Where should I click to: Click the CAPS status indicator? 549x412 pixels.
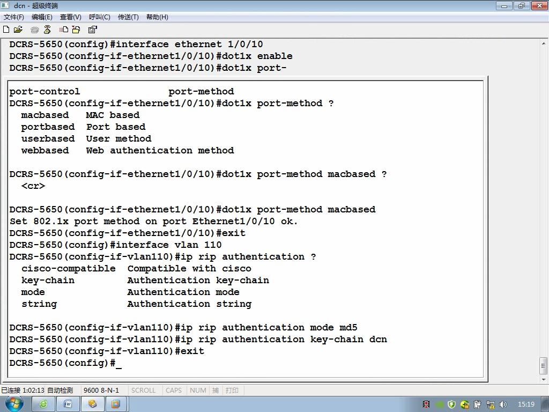click(174, 391)
